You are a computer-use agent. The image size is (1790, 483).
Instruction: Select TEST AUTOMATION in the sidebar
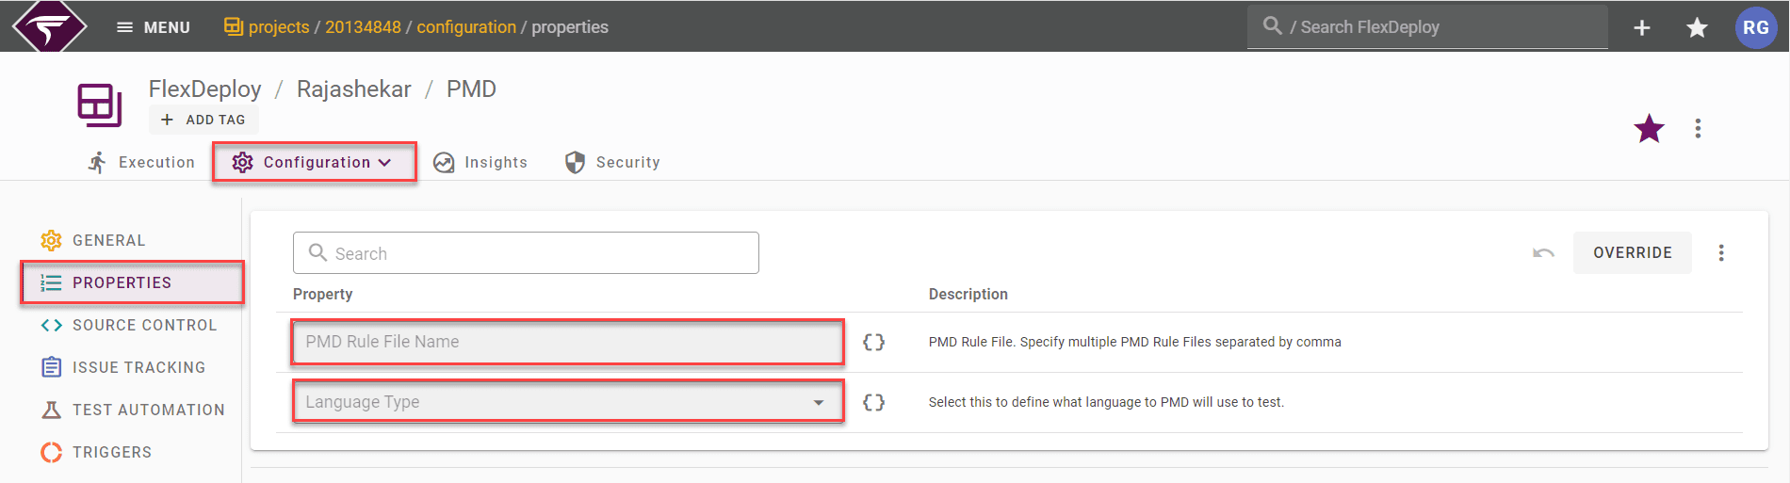click(134, 410)
